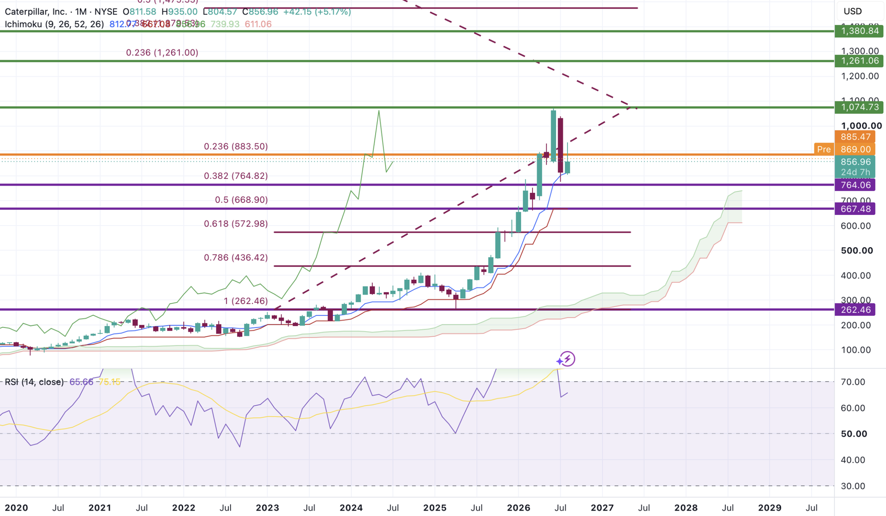This screenshot has height=516, width=886.
Task: Click the Ichimoku value 611.06
Action: 258,24
